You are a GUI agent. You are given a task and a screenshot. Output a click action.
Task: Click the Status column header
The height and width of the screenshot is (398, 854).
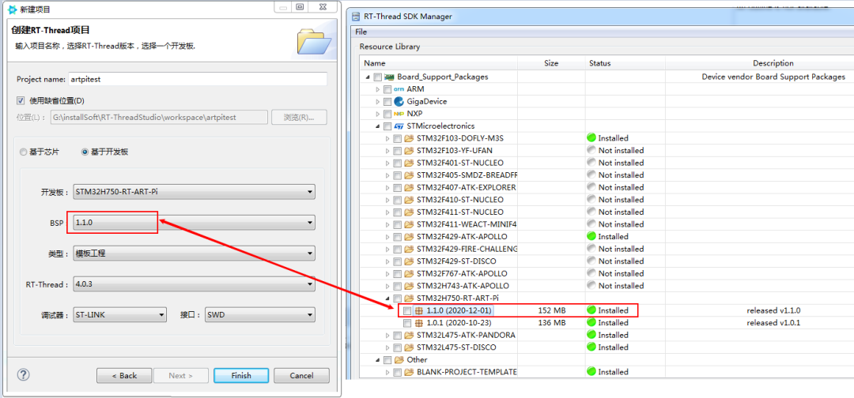point(625,63)
